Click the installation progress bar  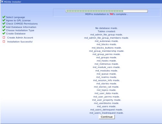pos(107,11)
